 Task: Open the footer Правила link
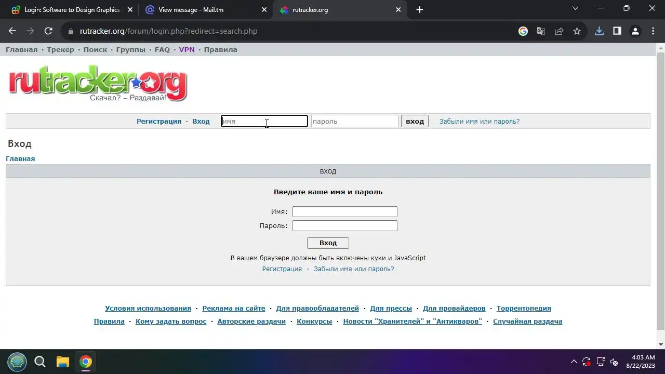click(x=109, y=322)
